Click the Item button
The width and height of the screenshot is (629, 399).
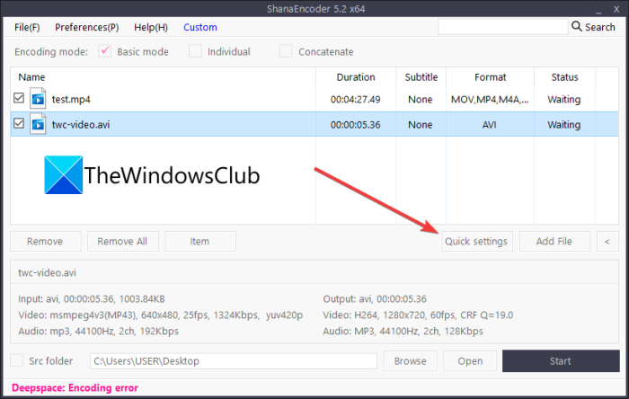pos(200,242)
